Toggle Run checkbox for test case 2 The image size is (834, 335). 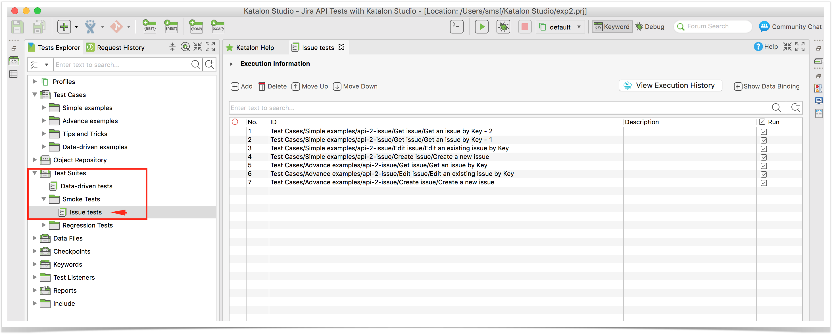pos(764,141)
